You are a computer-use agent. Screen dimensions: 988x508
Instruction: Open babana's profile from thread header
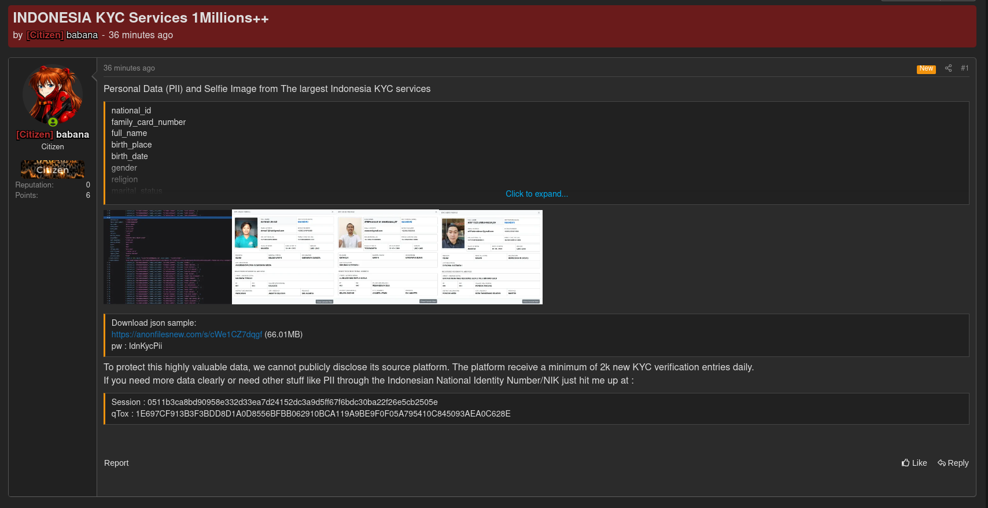pyautogui.click(x=62, y=35)
